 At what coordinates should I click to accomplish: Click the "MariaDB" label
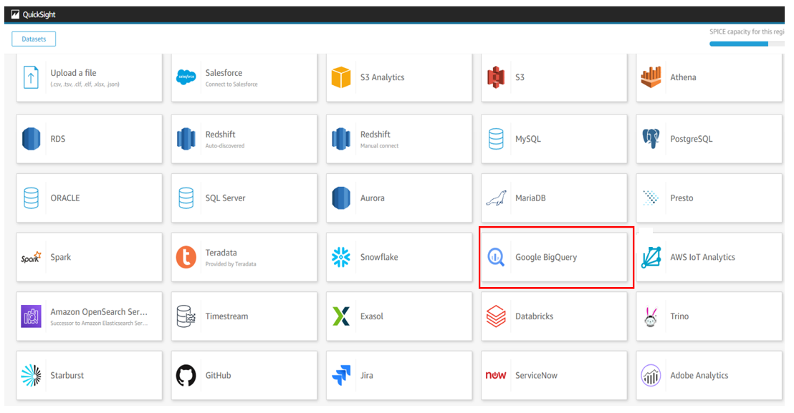point(530,198)
